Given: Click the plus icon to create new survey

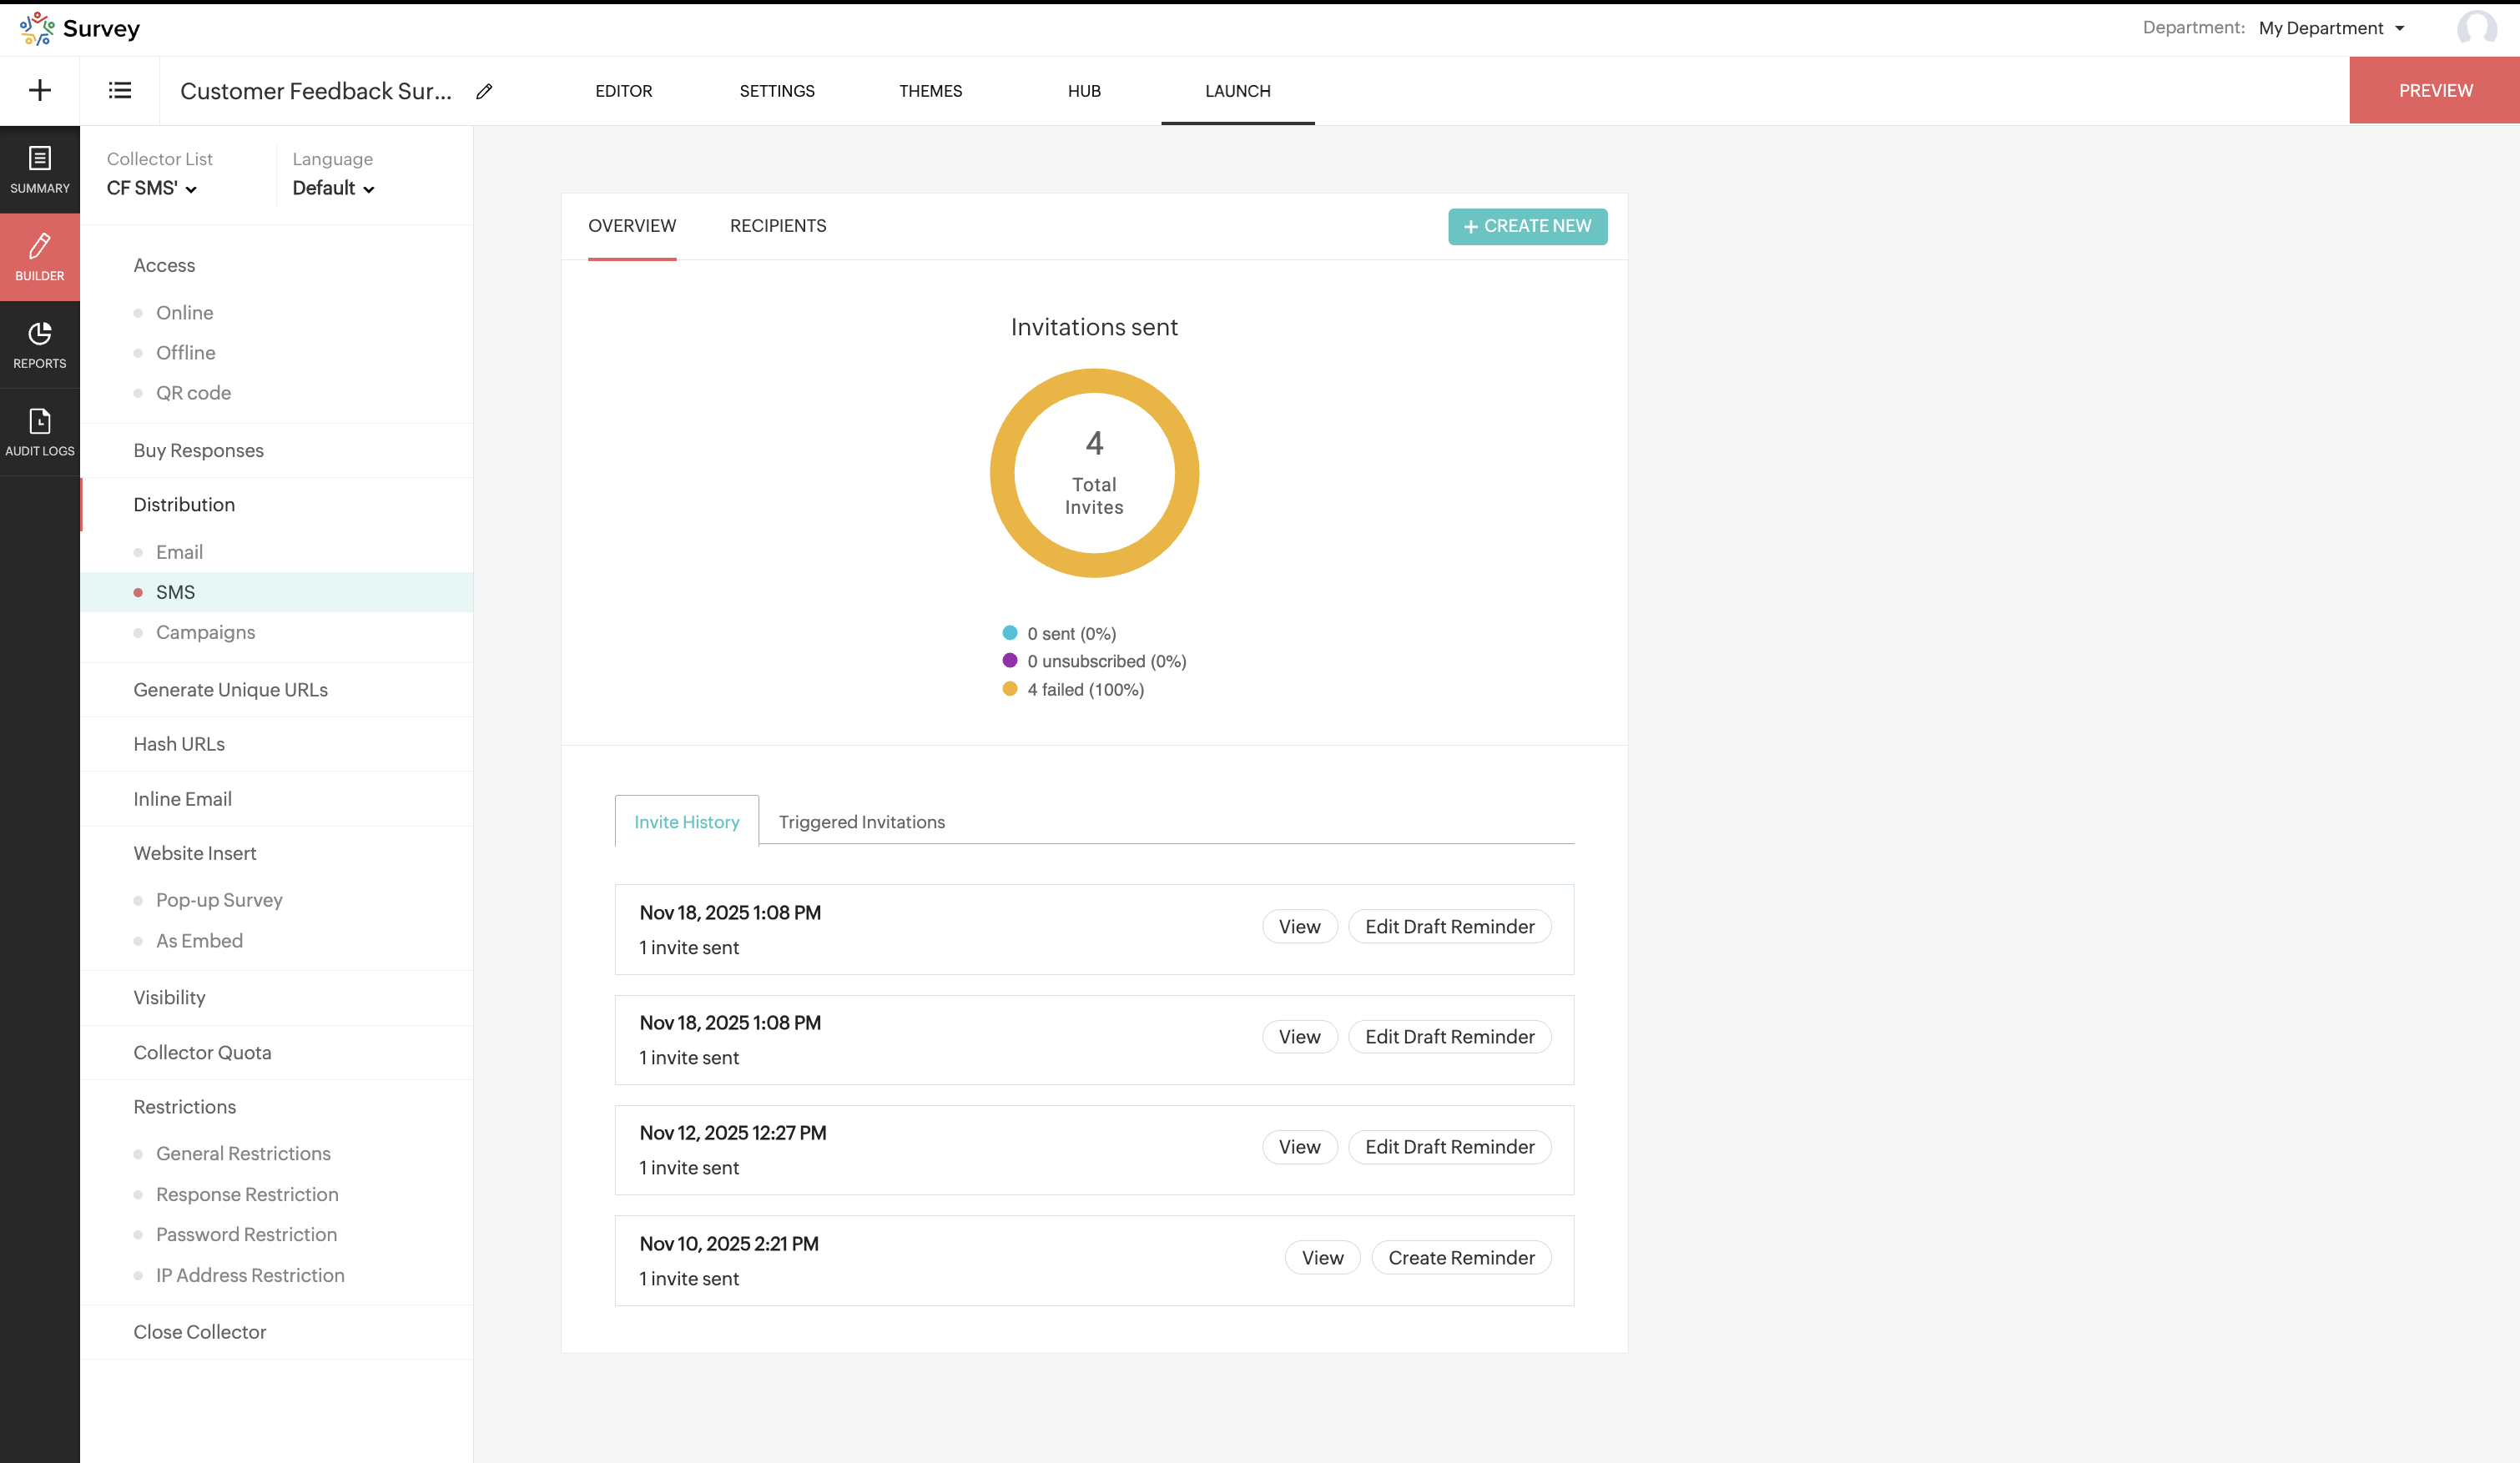Looking at the screenshot, I should (40, 90).
